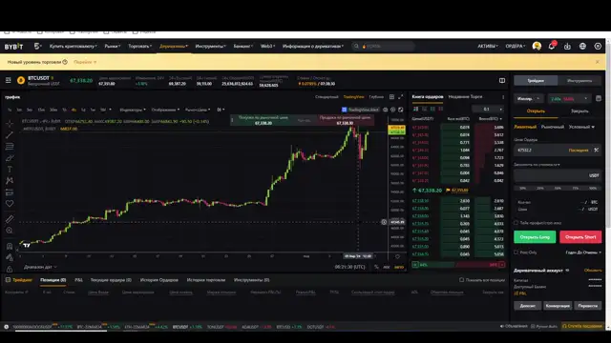Viewport: 611px width, 343px height.
Task: Select the Market order type
Action: point(553,127)
